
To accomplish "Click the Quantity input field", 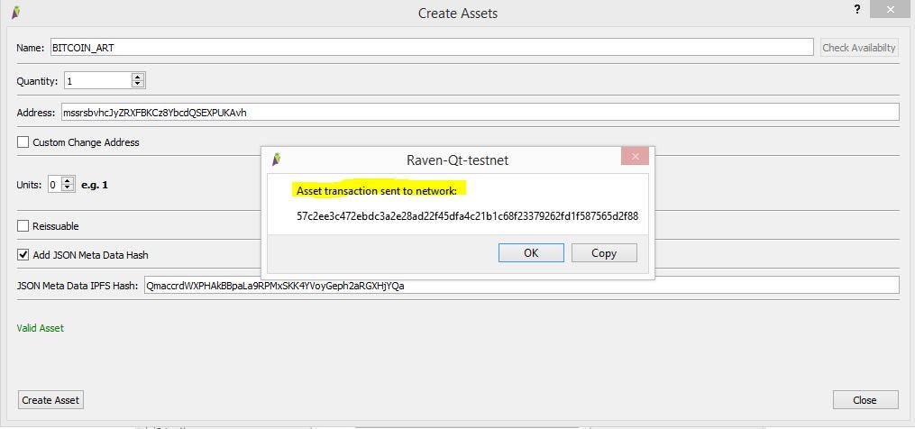I will [97, 80].
